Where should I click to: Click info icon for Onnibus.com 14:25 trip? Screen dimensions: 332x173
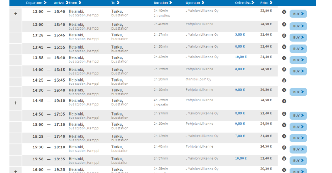[284, 80]
